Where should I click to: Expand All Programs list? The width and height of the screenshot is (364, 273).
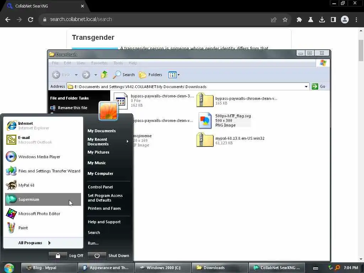34,243
